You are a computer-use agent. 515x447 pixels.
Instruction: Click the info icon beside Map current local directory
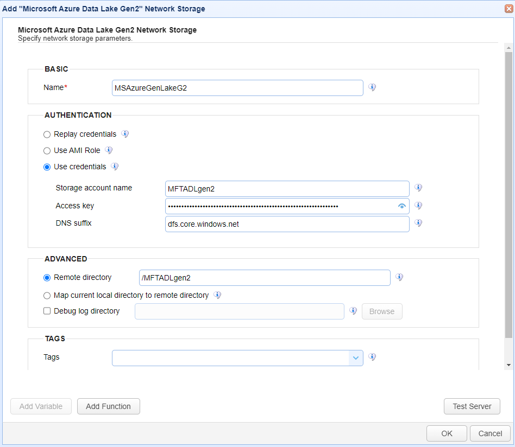[x=217, y=295]
